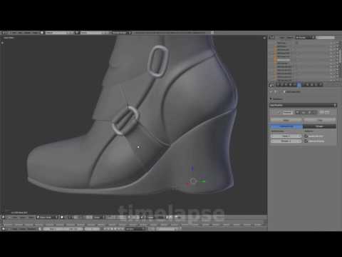Screen dimensions: 342x257
Task: Toggle modifier edit mode display icon
Action: 310,112
